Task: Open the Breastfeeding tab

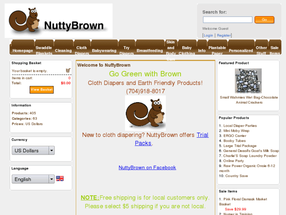Action: (150, 50)
